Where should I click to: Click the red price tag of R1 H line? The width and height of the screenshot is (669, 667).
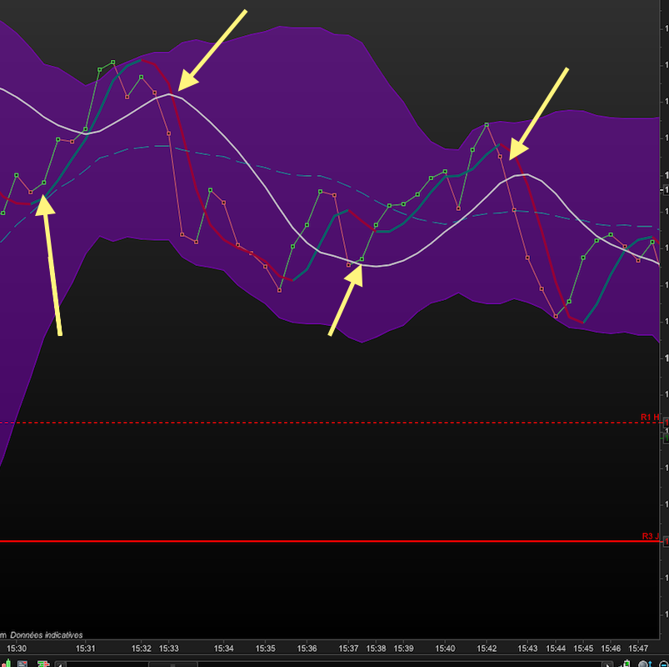pos(666,423)
